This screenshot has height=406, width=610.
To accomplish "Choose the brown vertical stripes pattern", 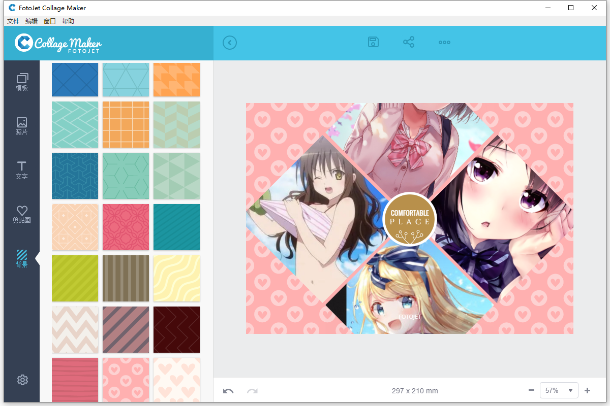I will click(x=126, y=279).
